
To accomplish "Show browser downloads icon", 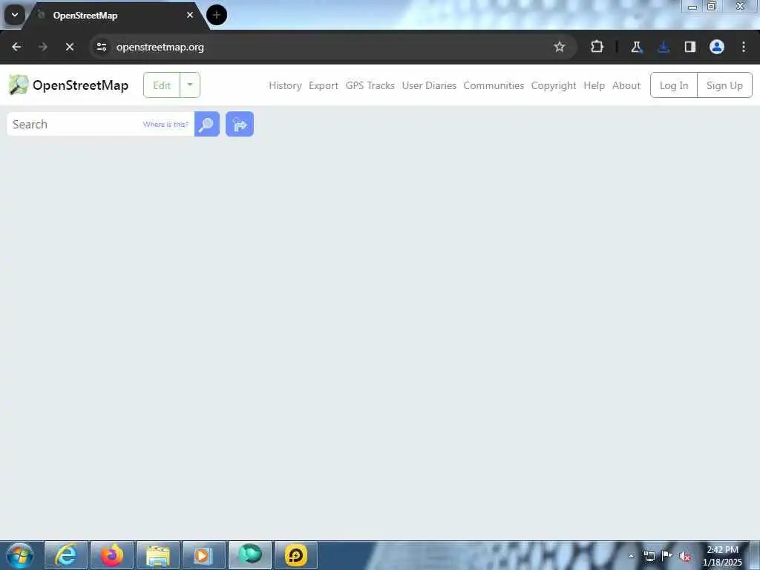I will 664,47.
